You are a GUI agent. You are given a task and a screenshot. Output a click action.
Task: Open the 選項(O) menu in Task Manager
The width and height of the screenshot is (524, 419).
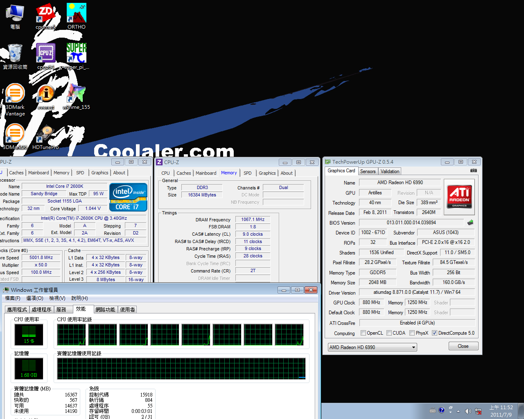tap(35, 298)
